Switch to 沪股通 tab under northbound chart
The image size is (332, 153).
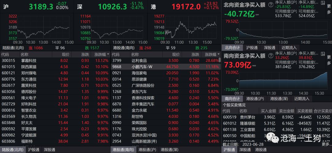[x=252, y=48]
